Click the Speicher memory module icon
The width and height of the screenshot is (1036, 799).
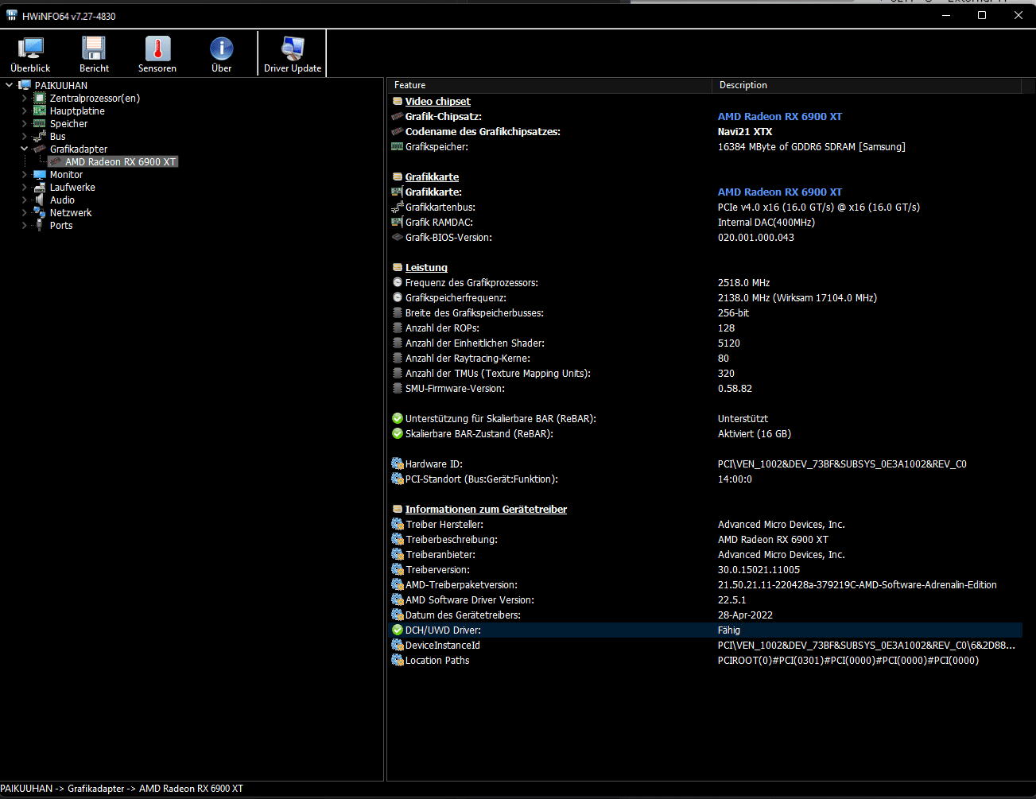(x=40, y=123)
